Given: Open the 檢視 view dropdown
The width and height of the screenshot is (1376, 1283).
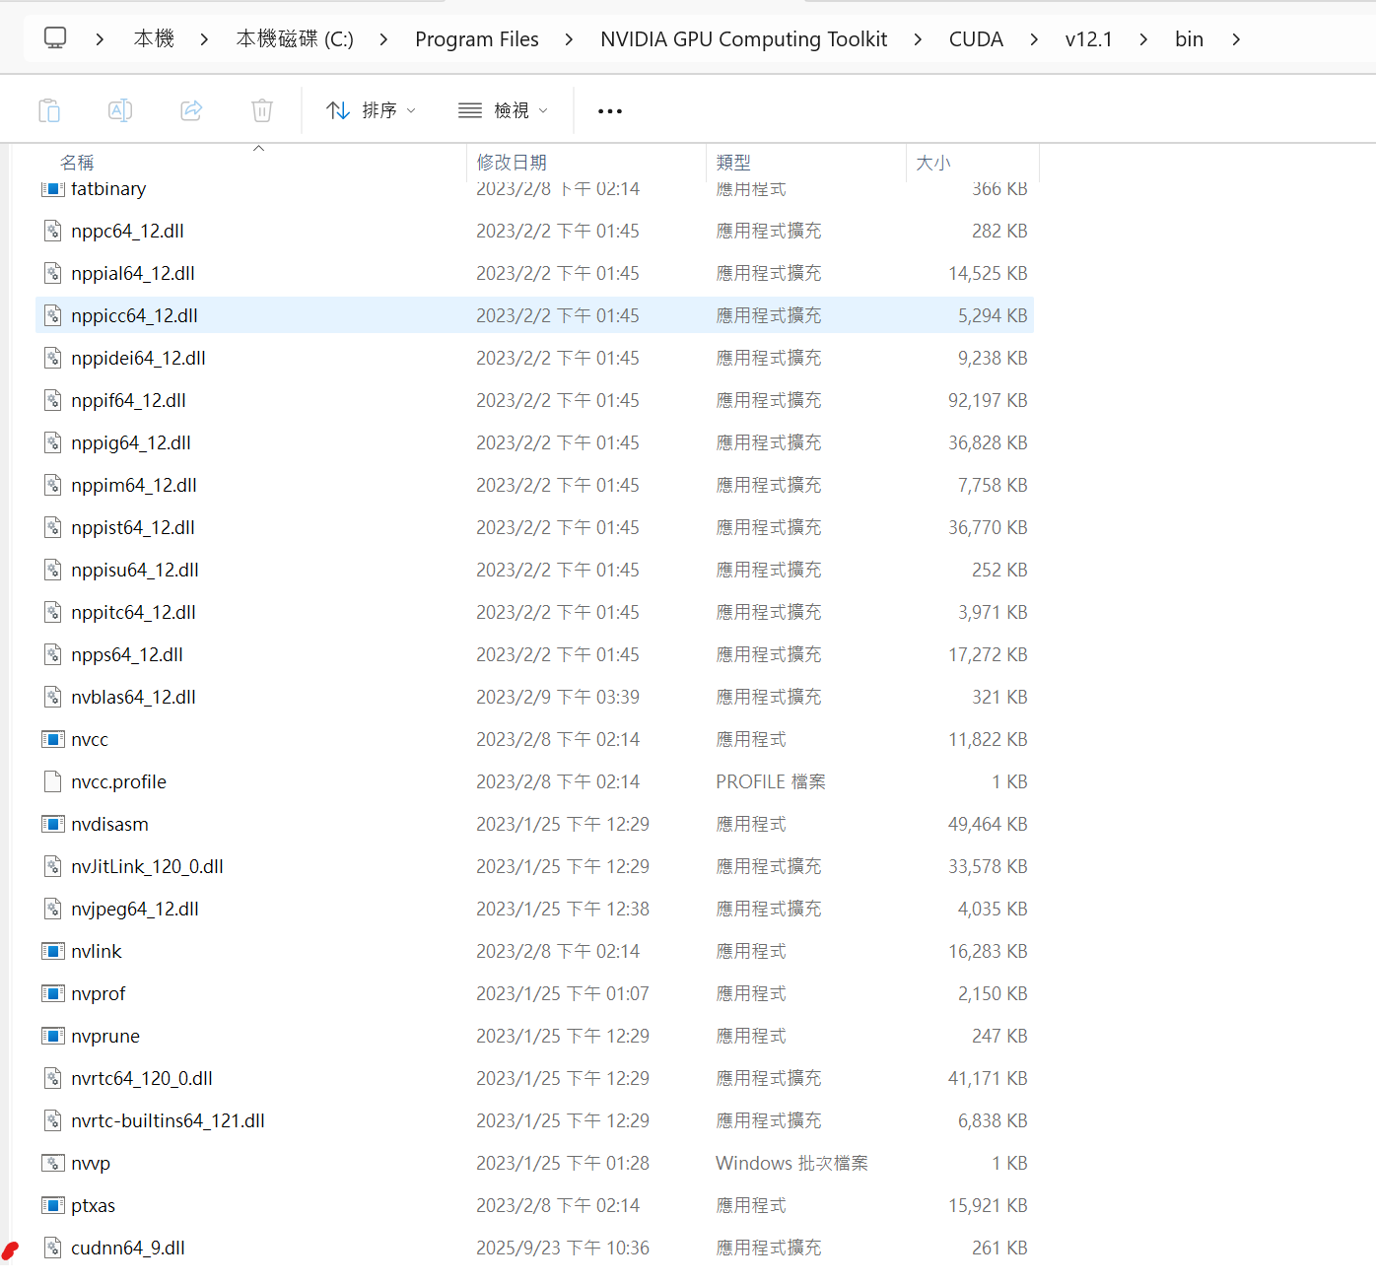Looking at the screenshot, I should coord(504,110).
